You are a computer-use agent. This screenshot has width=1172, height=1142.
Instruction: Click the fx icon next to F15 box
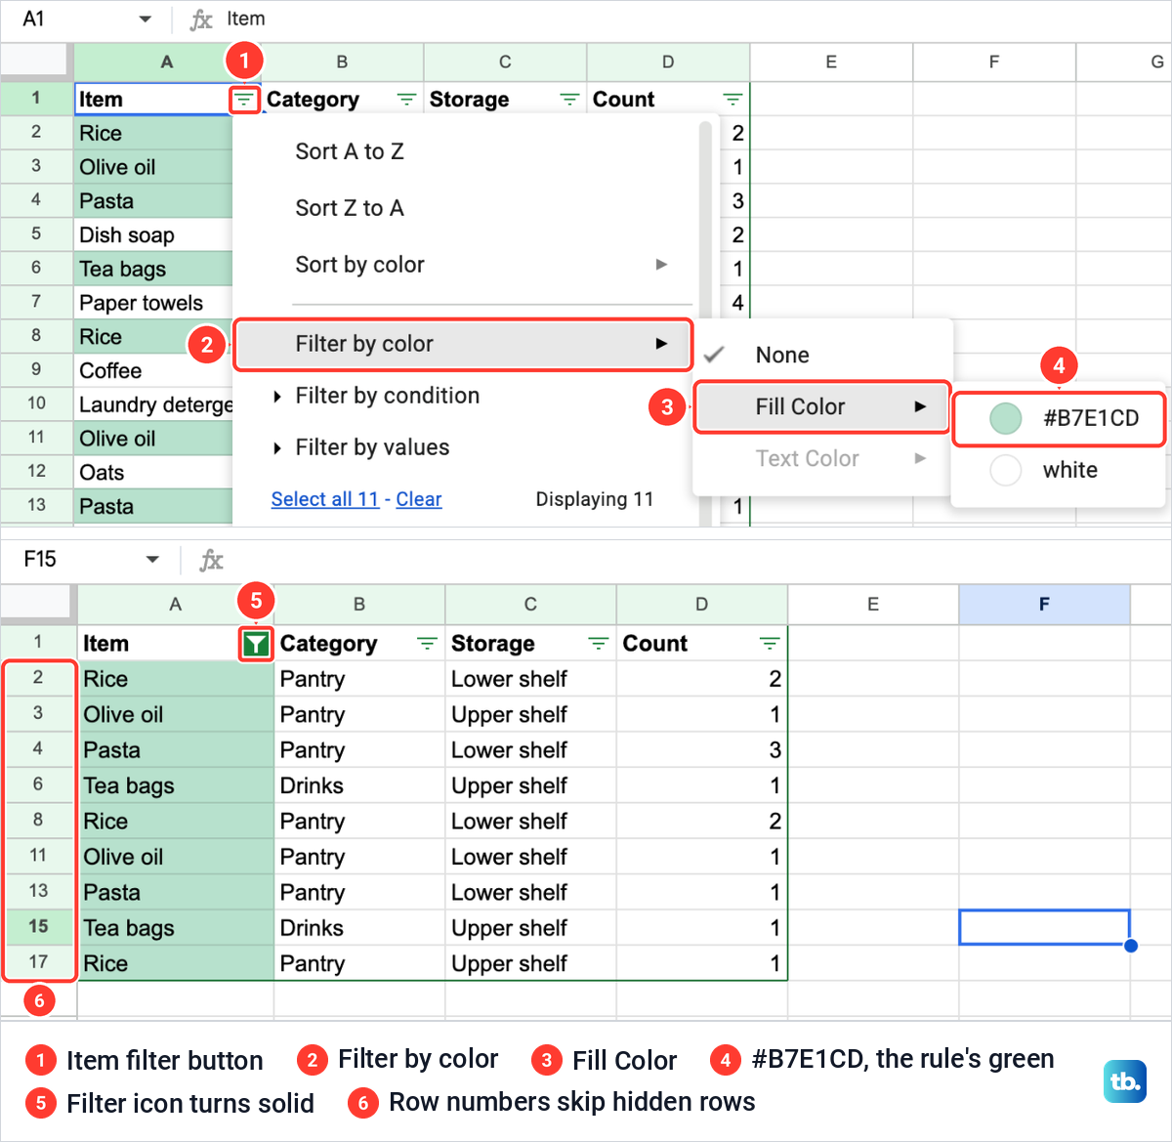tap(211, 560)
